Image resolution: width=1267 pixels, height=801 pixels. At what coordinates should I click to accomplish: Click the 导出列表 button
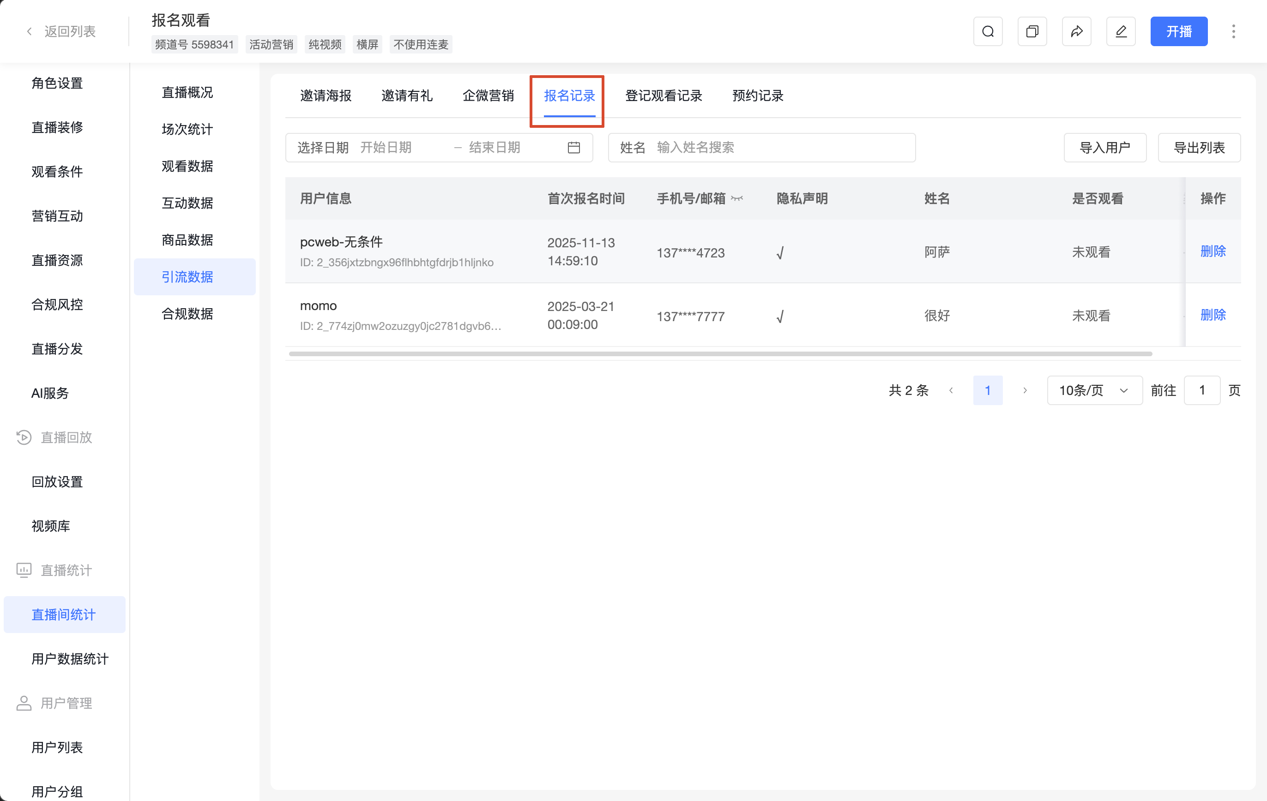pos(1199,148)
